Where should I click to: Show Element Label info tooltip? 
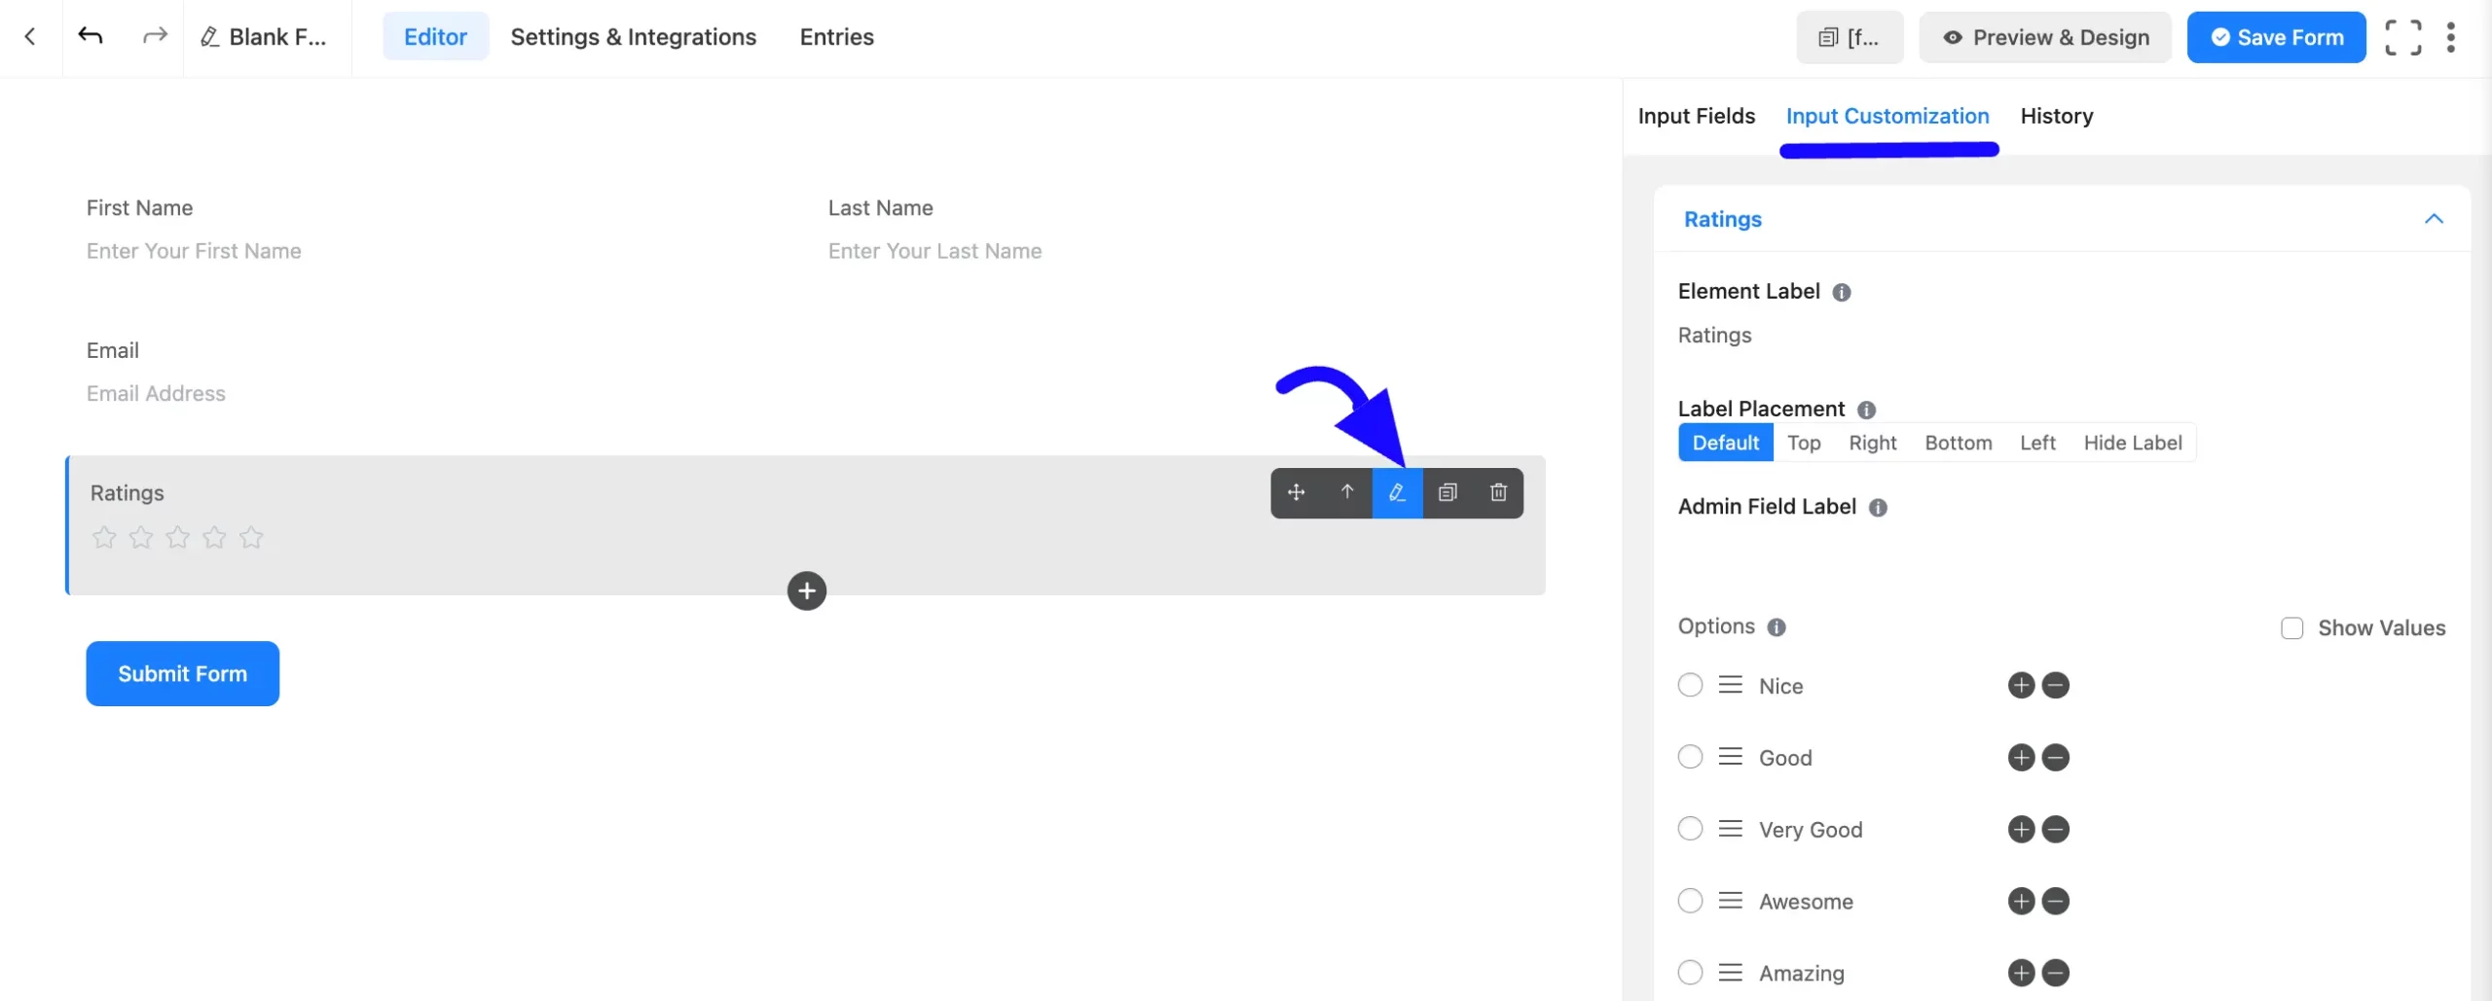(x=1841, y=292)
